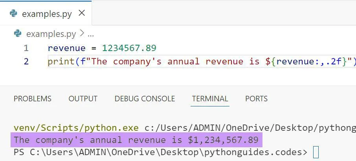
Task: Open the OUTPUT panel tab
Action: tap(83, 99)
